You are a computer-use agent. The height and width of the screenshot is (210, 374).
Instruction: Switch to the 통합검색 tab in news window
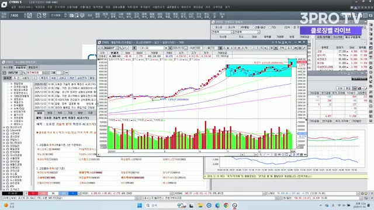pos(33,68)
